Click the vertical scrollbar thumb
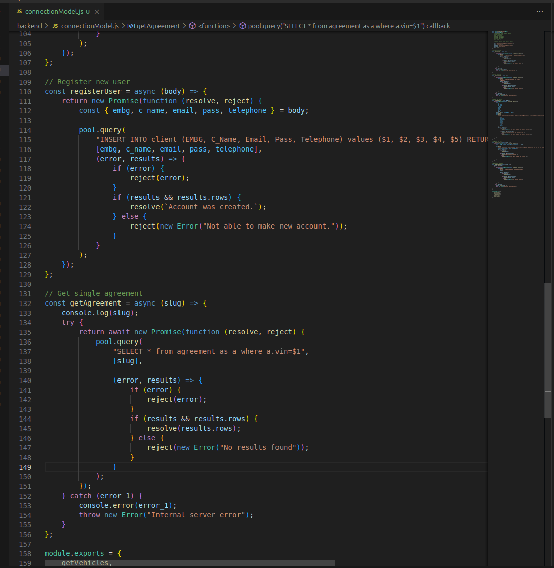Screen dimensions: 554x568 coord(548,350)
